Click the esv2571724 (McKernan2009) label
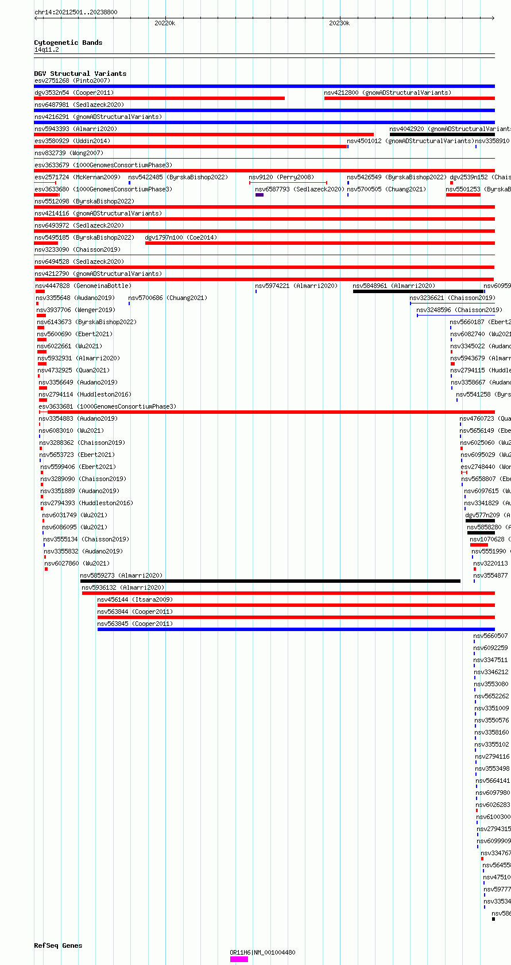This screenshot has height=965, width=511. [x=78, y=177]
